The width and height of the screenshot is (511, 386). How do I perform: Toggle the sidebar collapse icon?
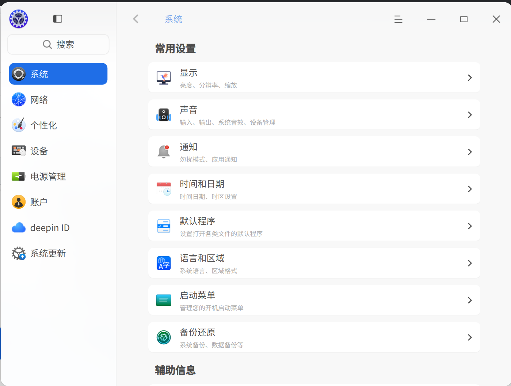point(58,19)
